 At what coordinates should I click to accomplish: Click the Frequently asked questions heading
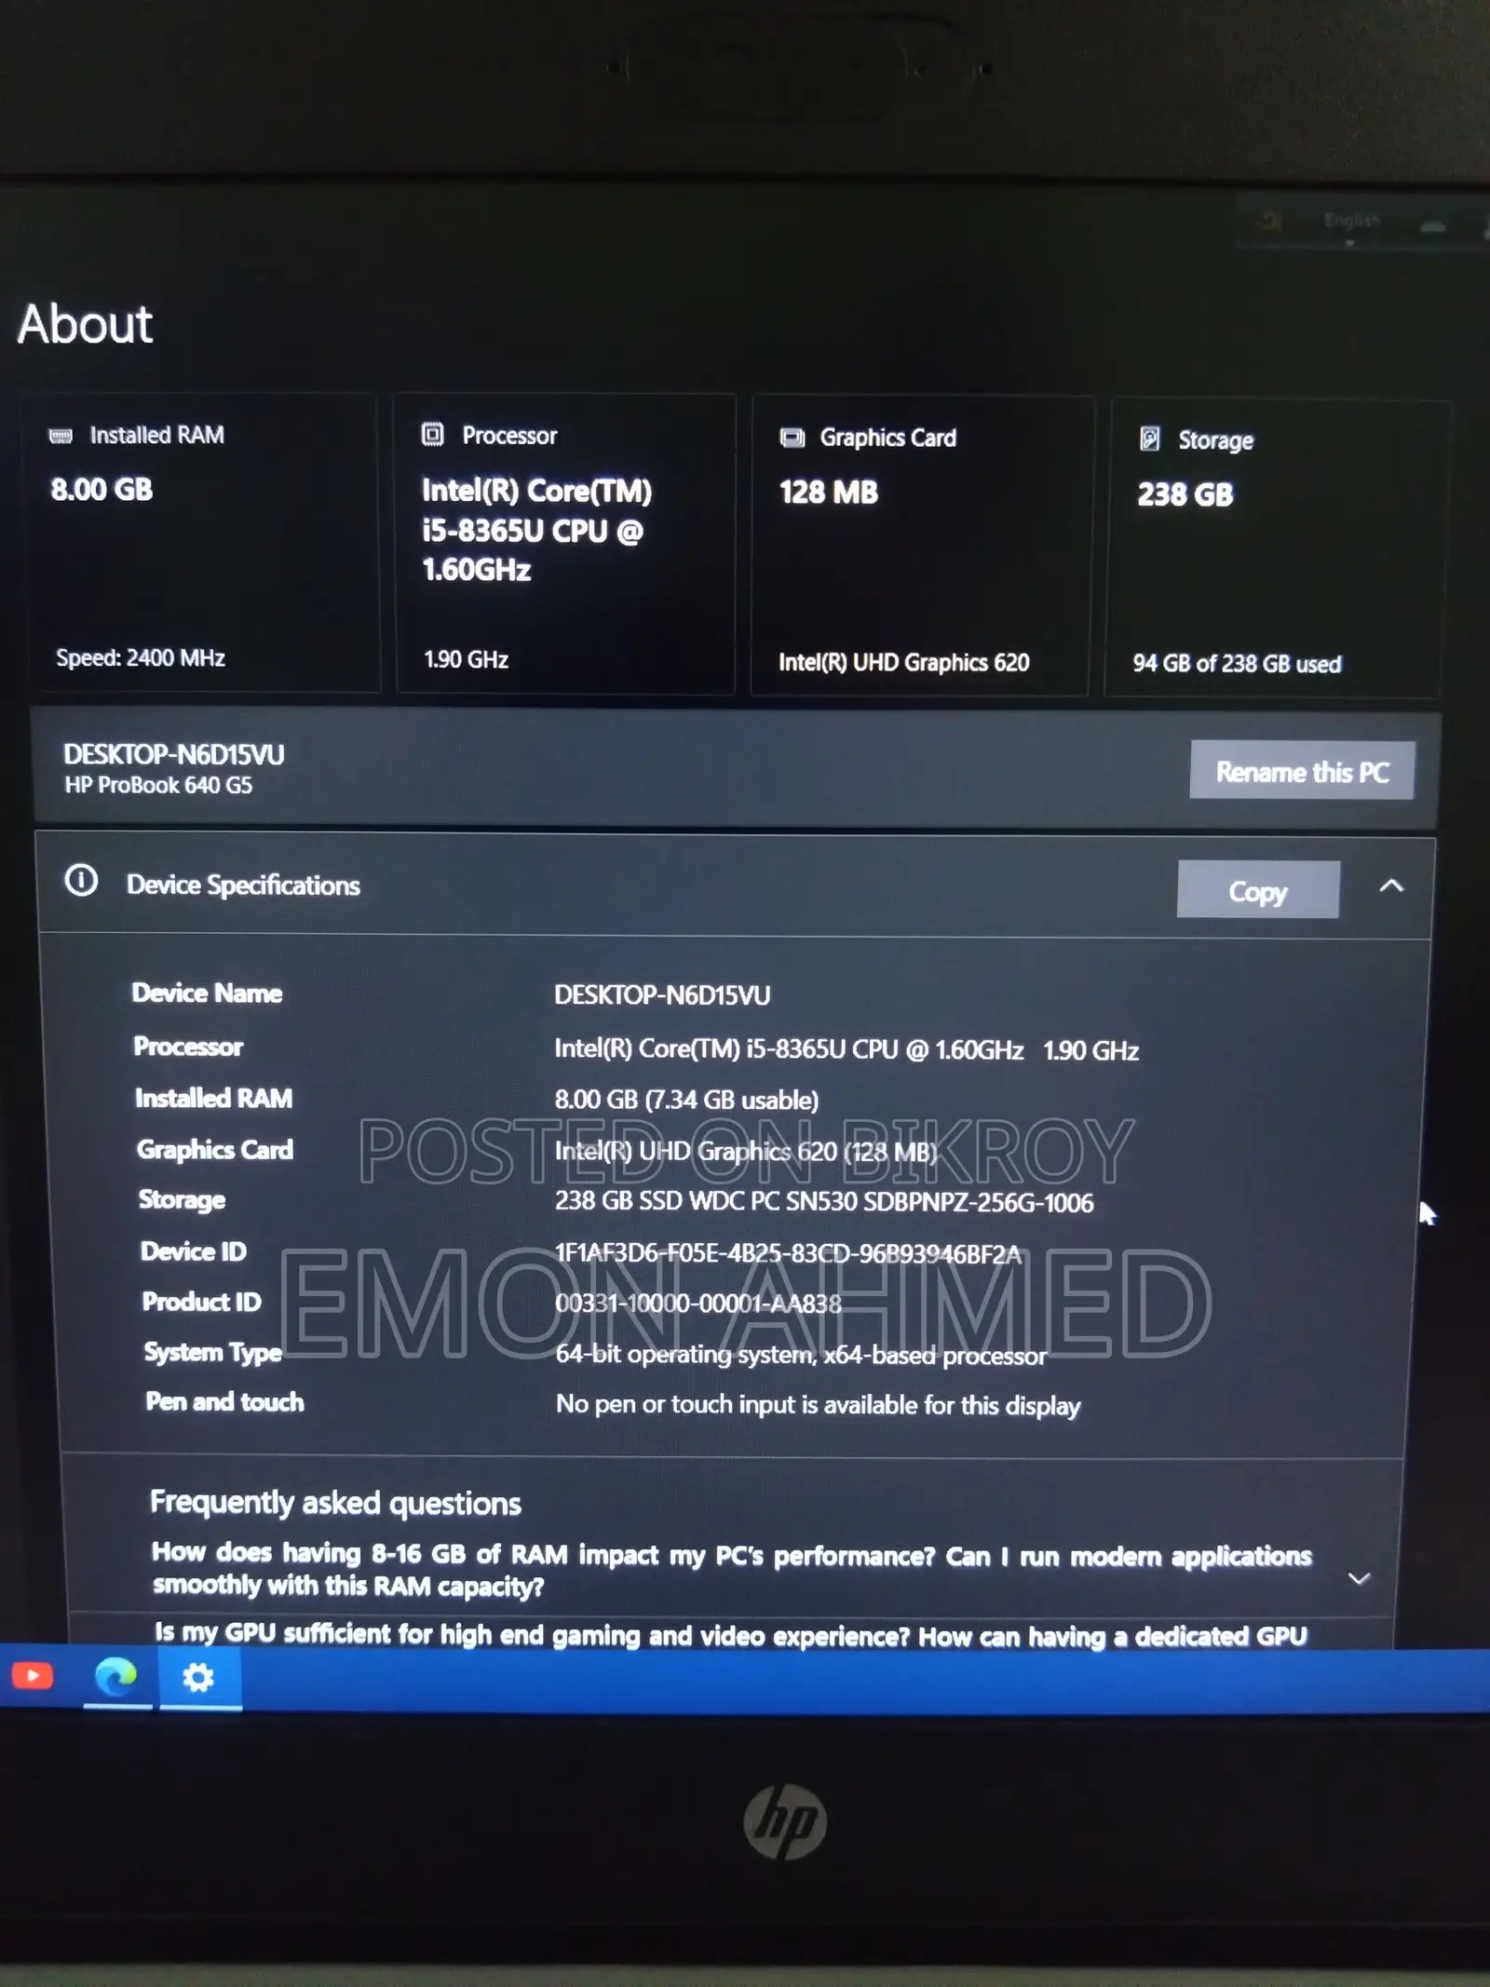pyautogui.click(x=335, y=1503)
